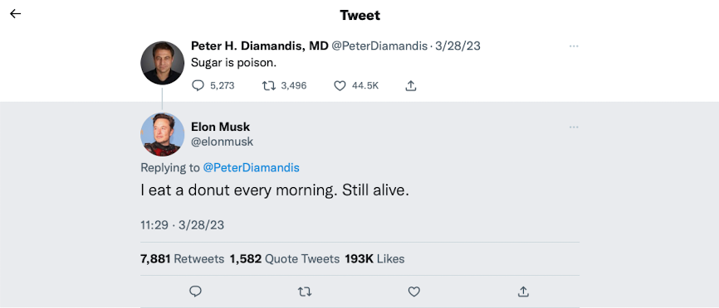Open the reply author's profile picture
719x308 pixels.
click(163, 134)
